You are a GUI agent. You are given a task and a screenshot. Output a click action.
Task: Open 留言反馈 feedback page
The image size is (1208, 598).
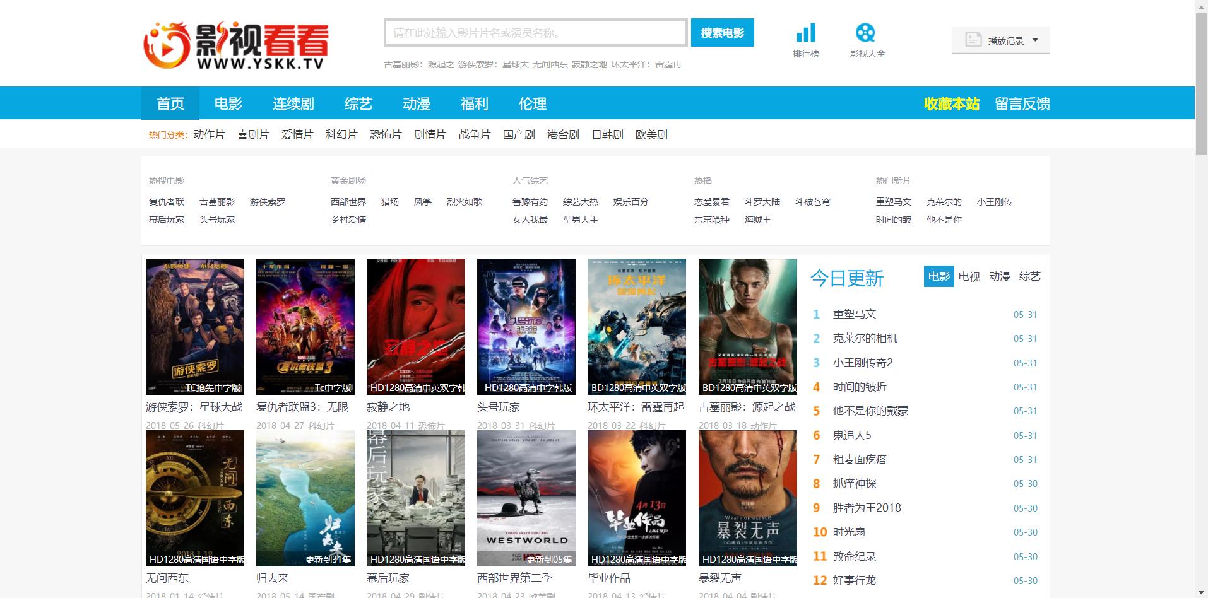(x=1021, y=103)
